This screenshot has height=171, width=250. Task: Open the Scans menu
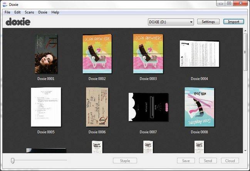(x=29, y=12)
